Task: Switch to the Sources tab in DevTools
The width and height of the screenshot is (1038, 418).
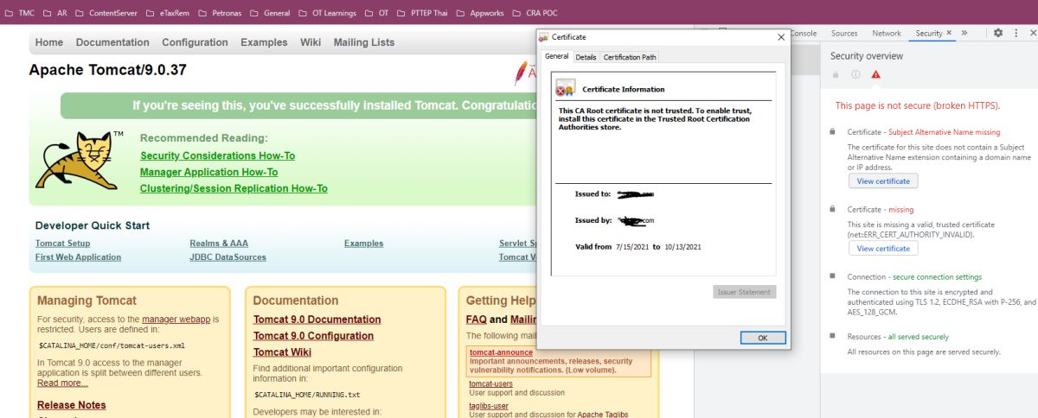Action: pyautogui.click(x=844, y=33)
